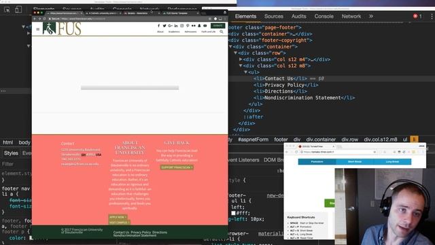Select the Directions li element
435x245 pixels.
280,91
